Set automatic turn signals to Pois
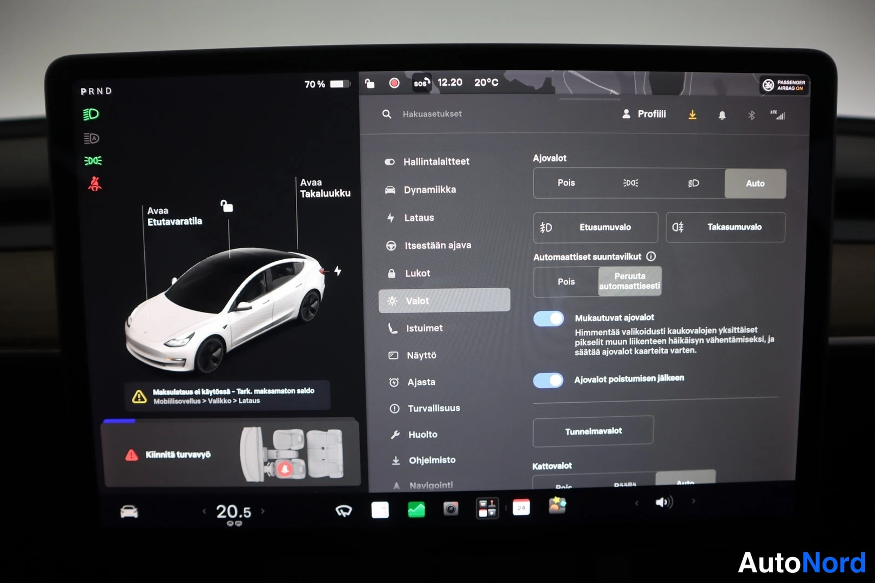Screen dimensions: 875x583 pos(566,282)
